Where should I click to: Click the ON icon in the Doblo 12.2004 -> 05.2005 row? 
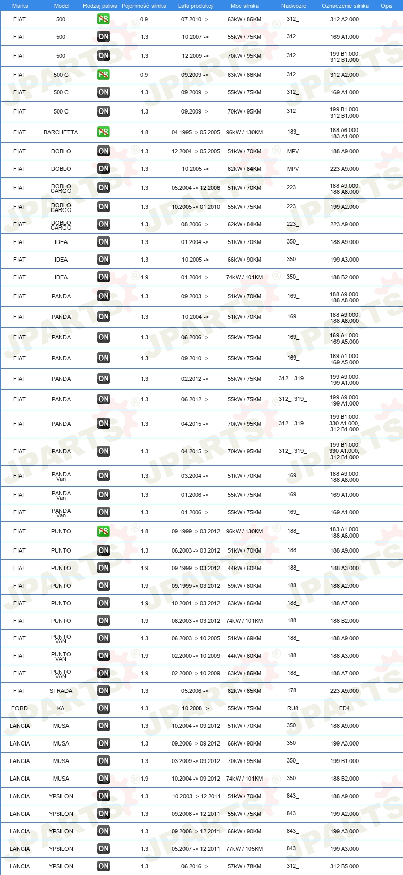click(104, 151)
